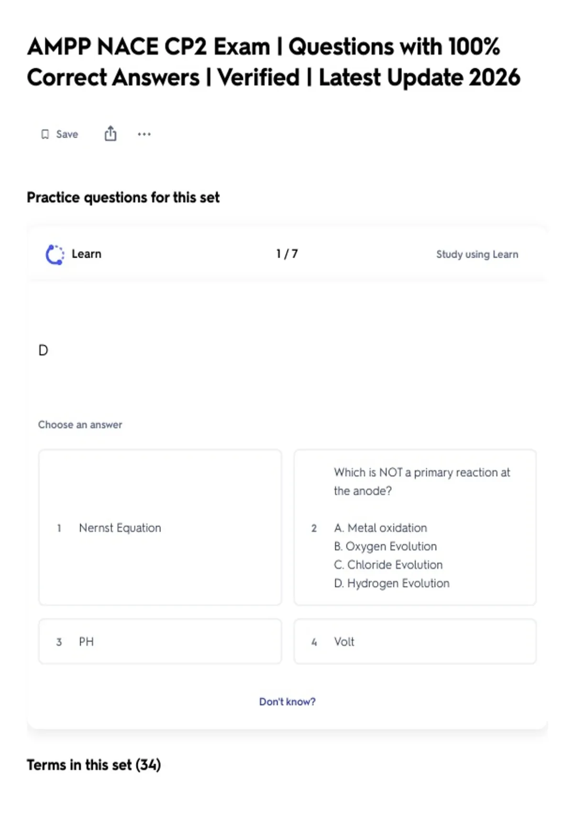Select answer 1 Nernst Equation
The width and height of the screenshot is (574, 813).
tap(160, 527)
